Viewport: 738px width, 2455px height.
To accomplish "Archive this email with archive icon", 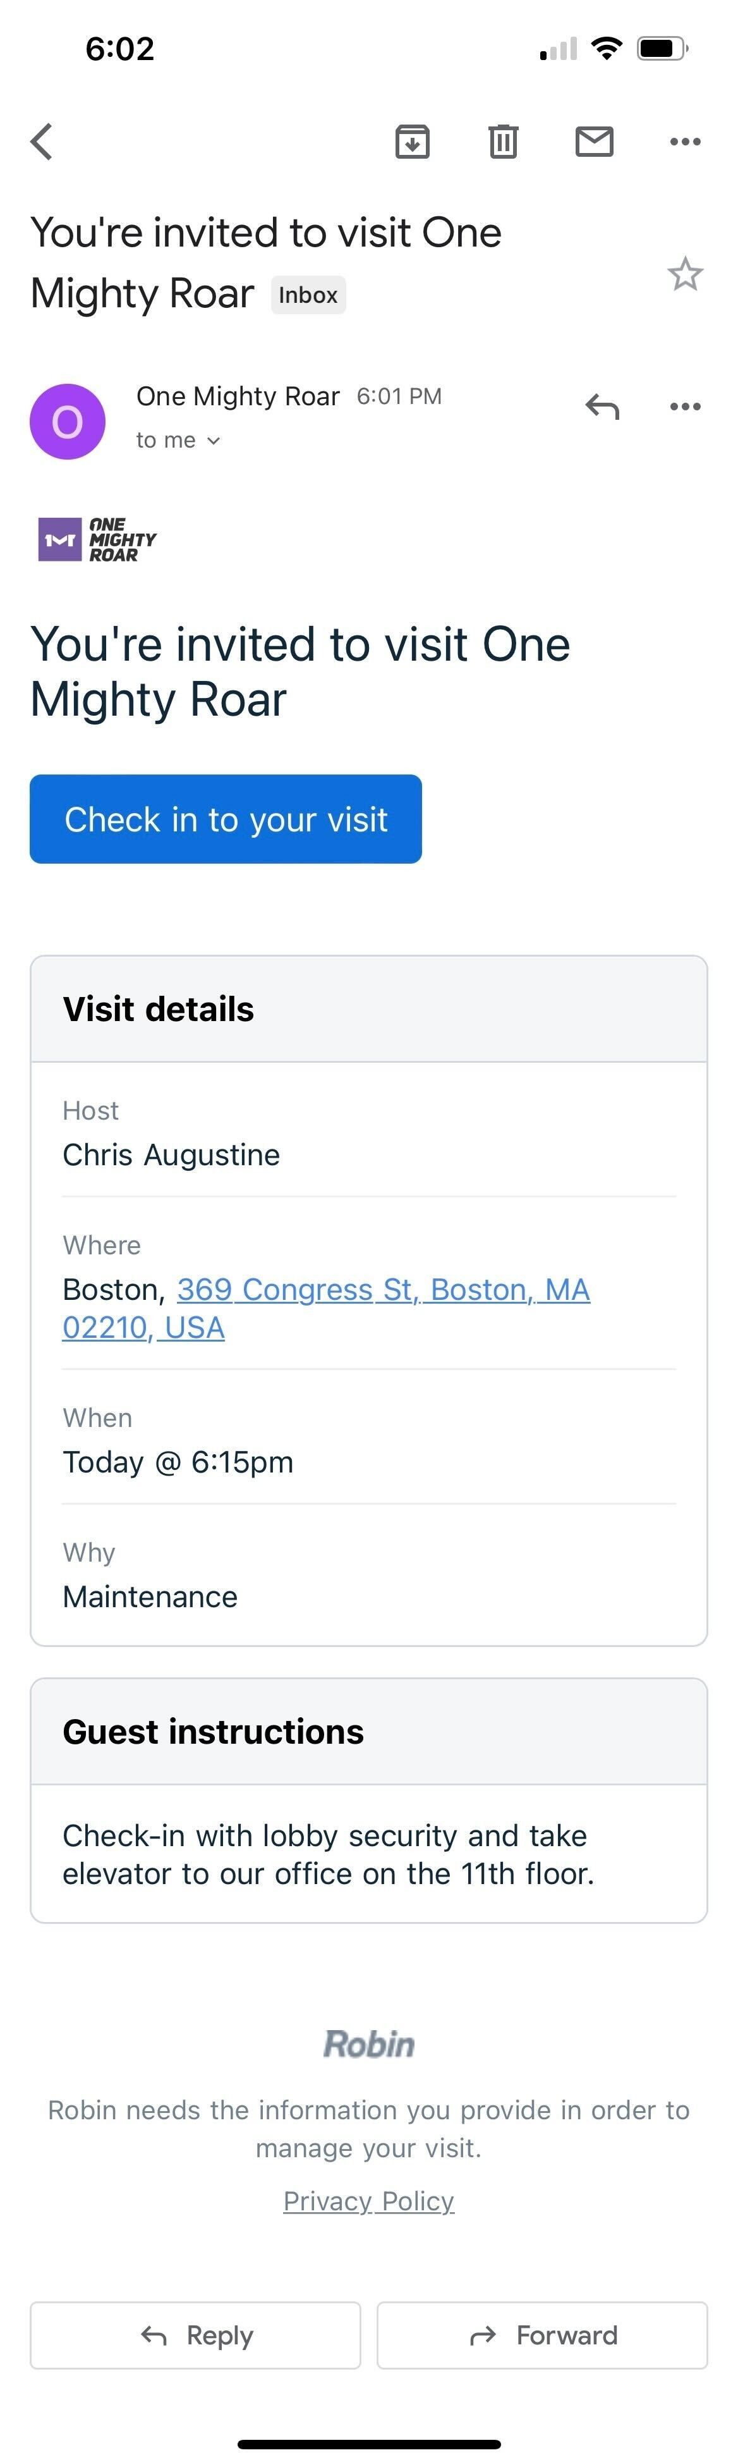I will [413, 142].
